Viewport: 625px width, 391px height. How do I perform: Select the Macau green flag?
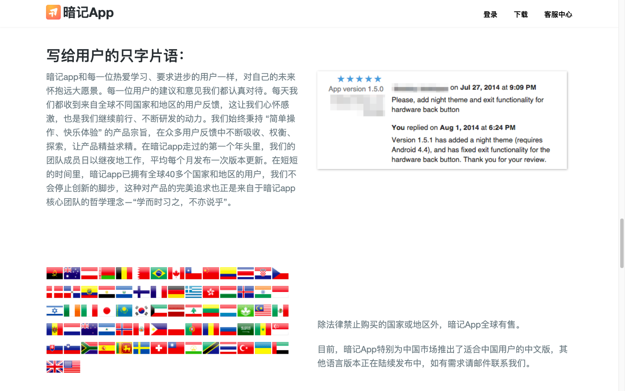246,311
